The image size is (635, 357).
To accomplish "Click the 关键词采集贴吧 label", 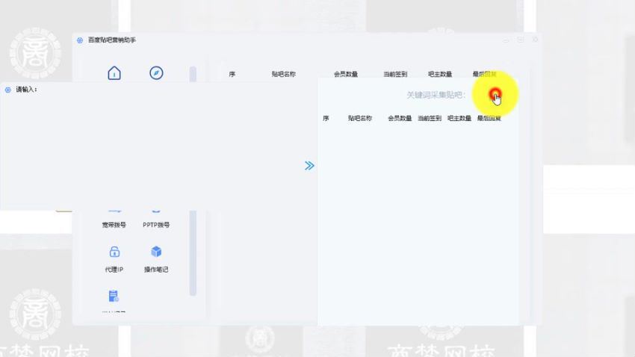I will (x=436, y=95).
